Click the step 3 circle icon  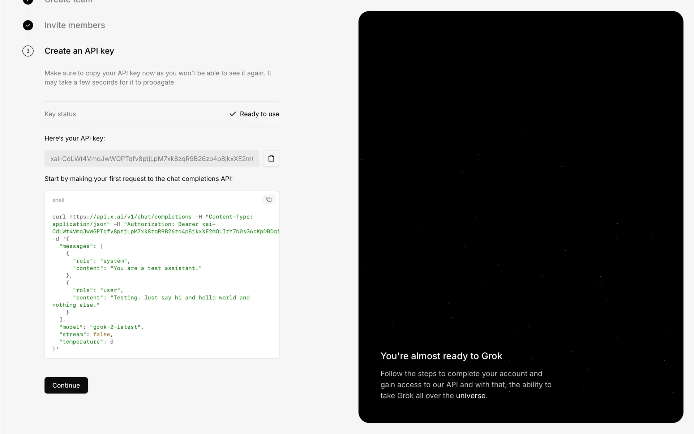[x=28, y=51]
